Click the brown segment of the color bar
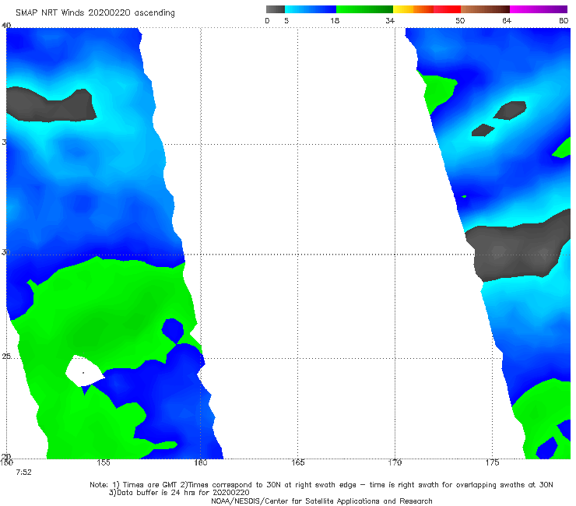Viewport: 576px width, 506px height. [485, 9]
